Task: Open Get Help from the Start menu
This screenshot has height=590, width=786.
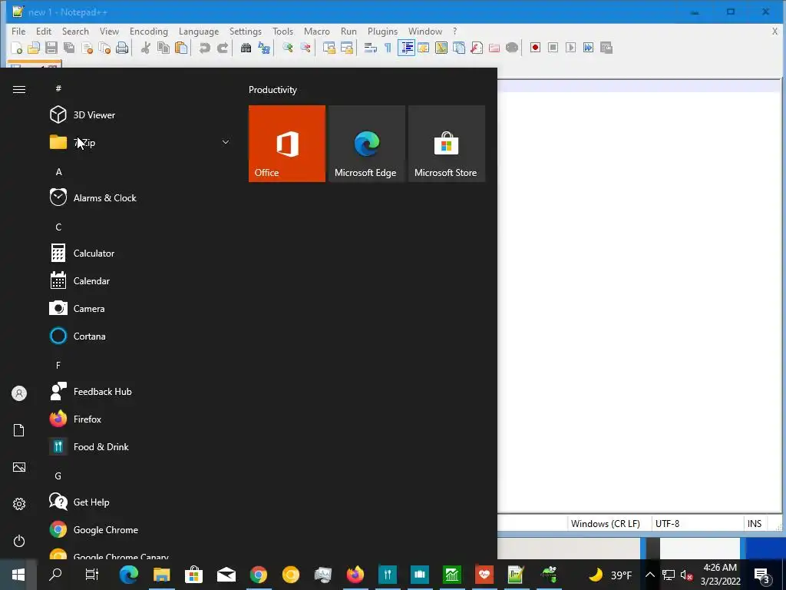Action: tap(140, 502)
